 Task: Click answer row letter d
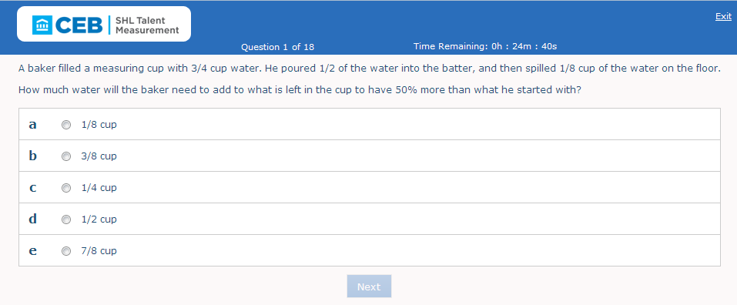click(32, 219)
